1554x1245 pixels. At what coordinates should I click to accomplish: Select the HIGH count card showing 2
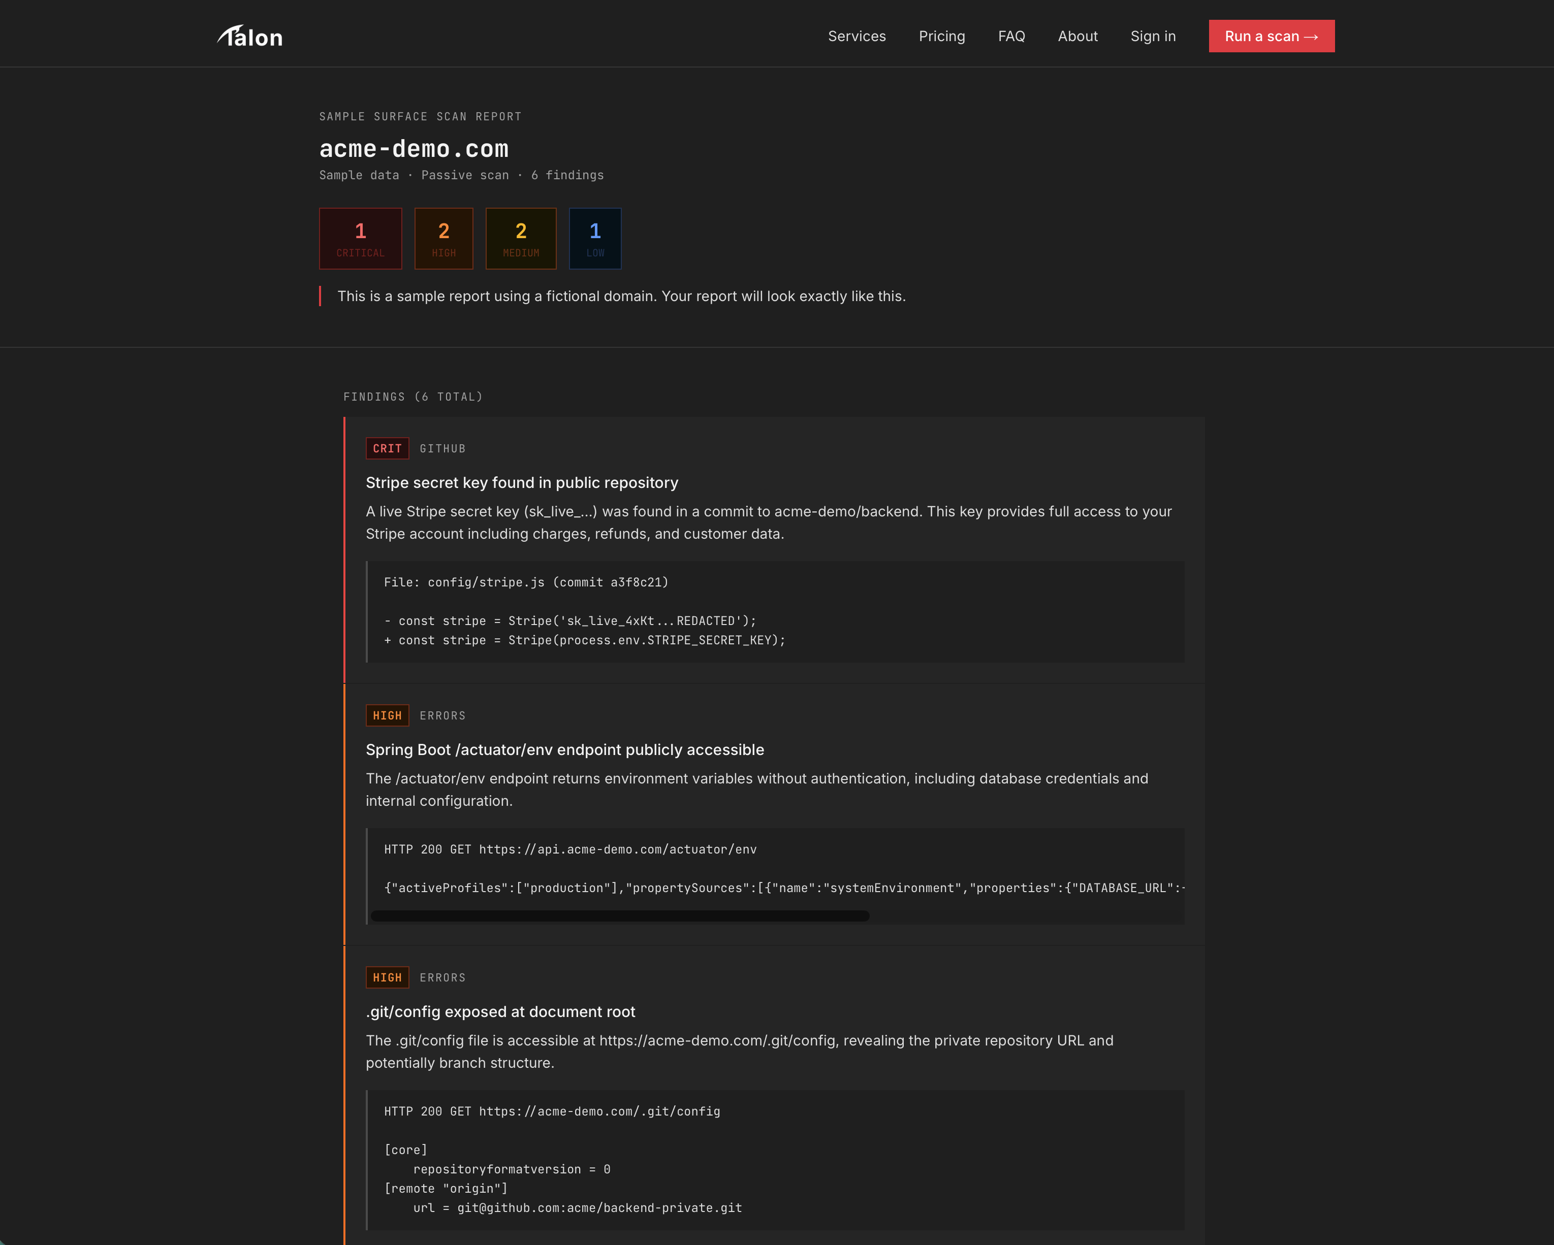[x=443, y=238]
